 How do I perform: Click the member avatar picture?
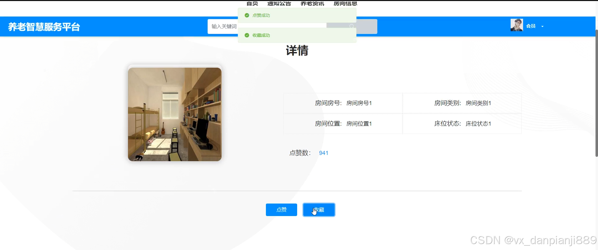pyautogui.click(x=517, y=25)
